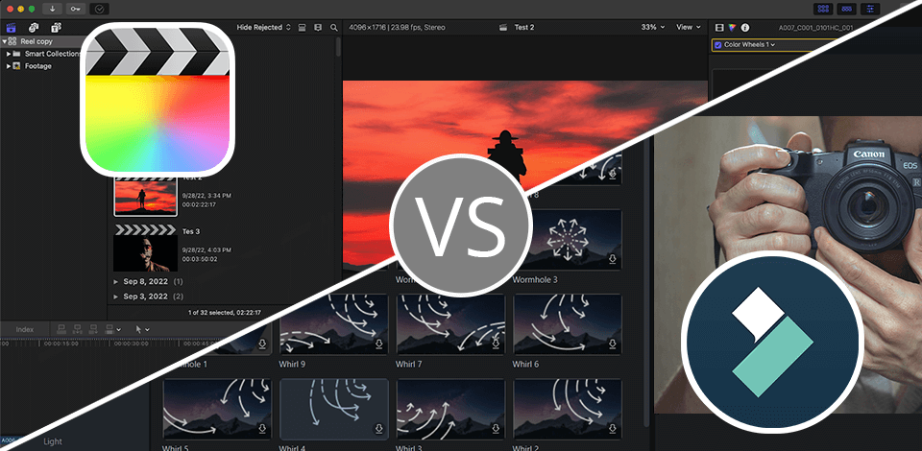Image resolution: width=922 pixels, height=451 pixels.
Task: Open the Info inspector icon
Action: click(x=745, y=27)
